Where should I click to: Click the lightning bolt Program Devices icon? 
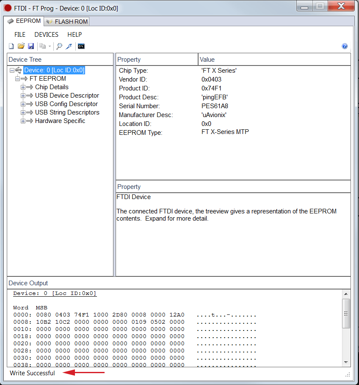pyautogui.click(x=69, y=46)
